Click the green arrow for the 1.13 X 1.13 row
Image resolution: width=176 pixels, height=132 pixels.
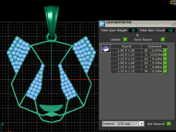(165, 59)
